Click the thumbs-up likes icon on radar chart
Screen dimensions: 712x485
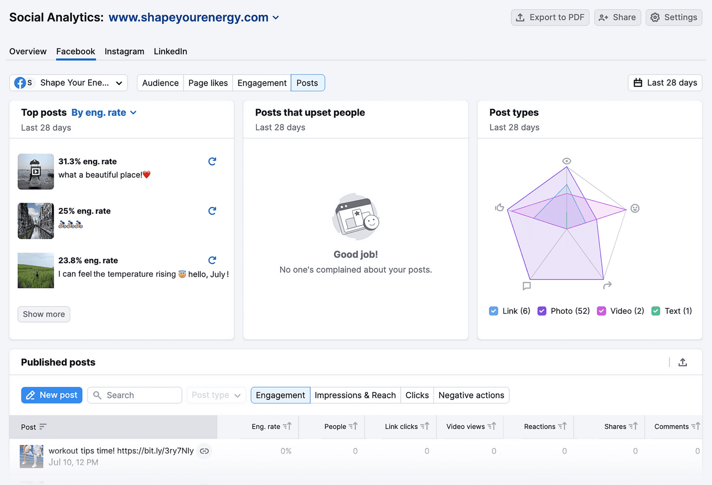(500, 207)
